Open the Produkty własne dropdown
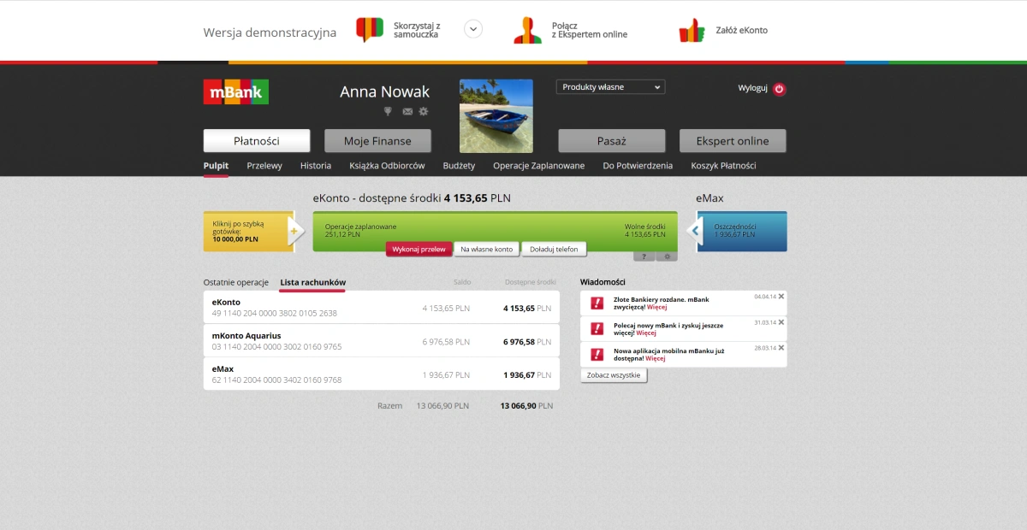Screen dimensions: 1027x530 (x=610, y=87)
